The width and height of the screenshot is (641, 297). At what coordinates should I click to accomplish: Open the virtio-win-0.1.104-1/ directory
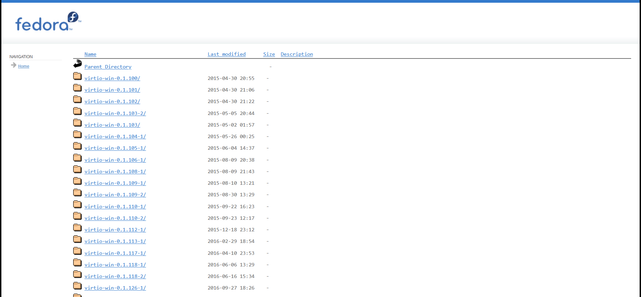coord(115,136)
